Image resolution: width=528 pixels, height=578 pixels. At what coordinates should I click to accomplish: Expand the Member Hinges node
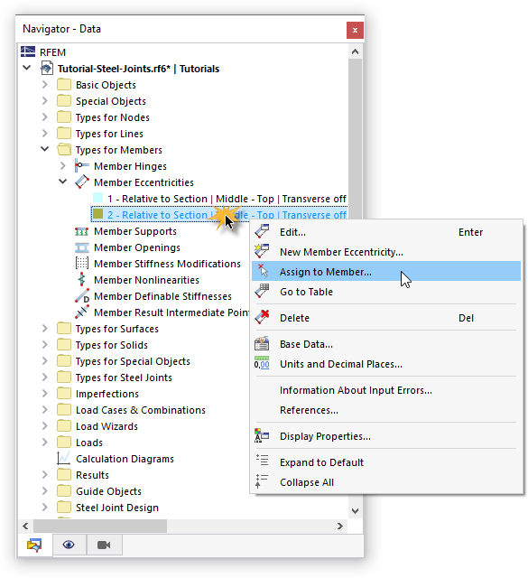click(x=62, y=166)
